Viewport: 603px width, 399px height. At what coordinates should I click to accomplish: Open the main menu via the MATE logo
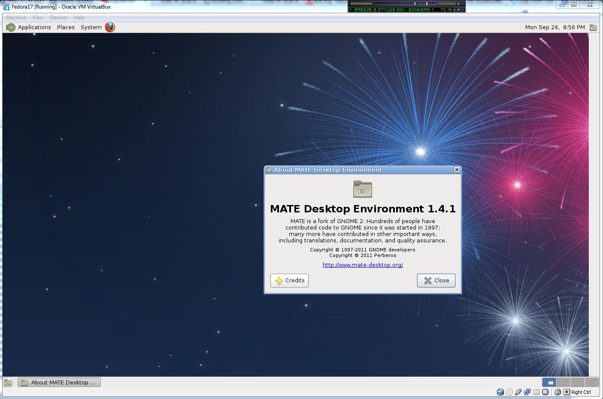click(11, 27)
